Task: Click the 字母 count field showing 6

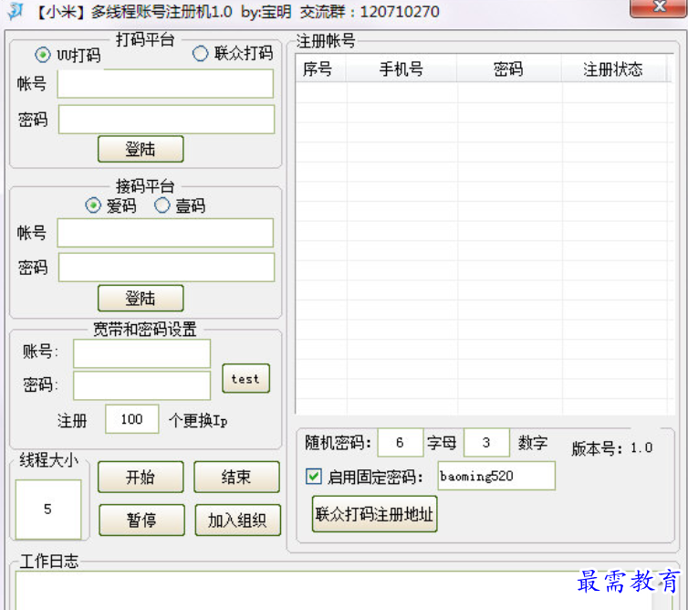Action: [x=401, y=442]
